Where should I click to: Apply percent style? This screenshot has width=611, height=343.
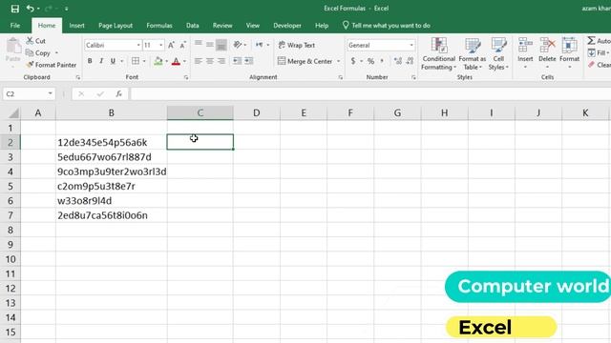370,61
